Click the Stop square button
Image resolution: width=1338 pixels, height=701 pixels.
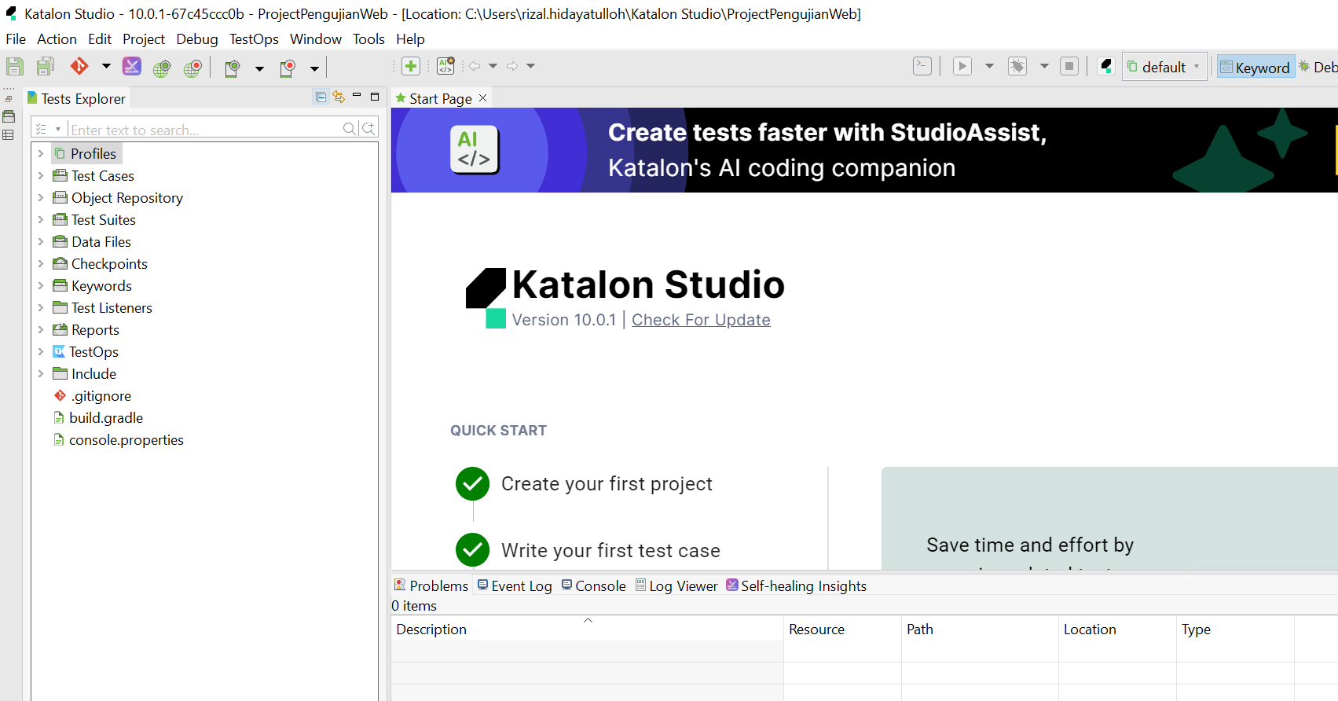1069,66
